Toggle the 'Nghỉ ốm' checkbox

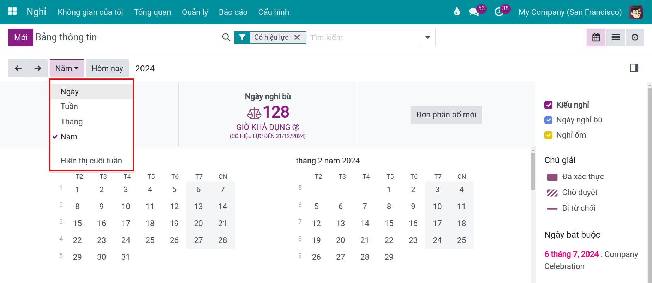point(548,135)
